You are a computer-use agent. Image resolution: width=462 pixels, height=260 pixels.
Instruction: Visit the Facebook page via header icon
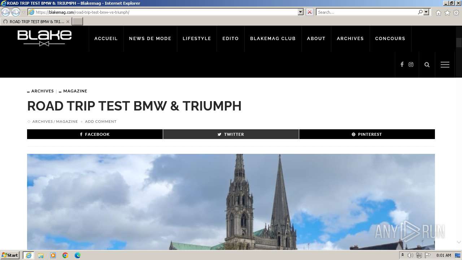[402, 65]
